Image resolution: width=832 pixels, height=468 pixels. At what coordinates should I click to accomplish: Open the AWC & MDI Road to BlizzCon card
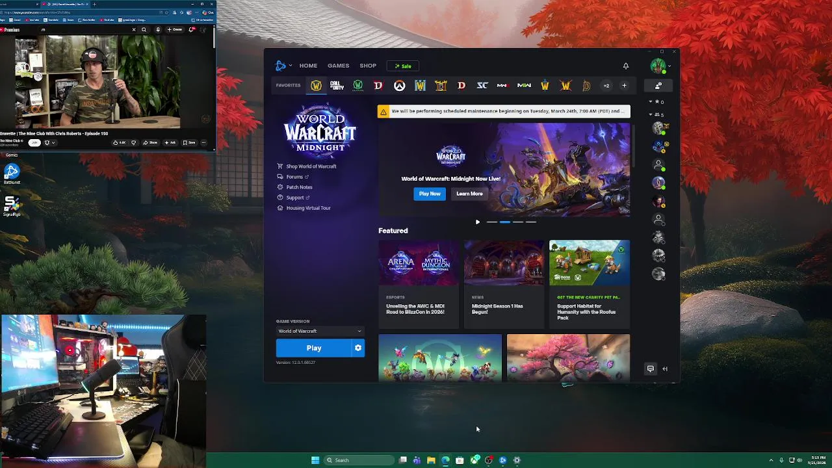[419, 284]
